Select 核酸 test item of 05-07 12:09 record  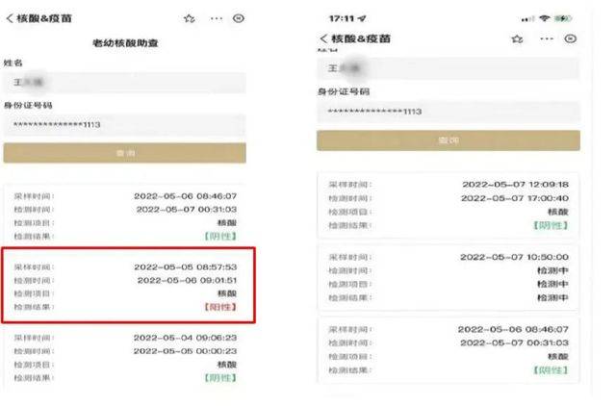pos(558,212)
